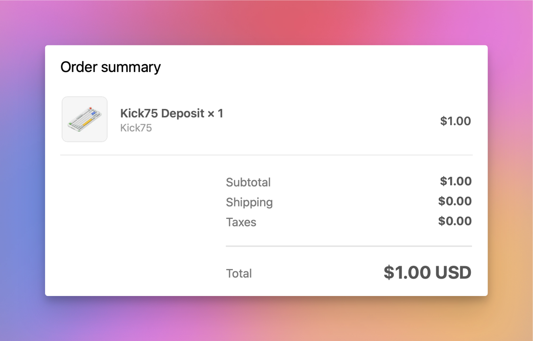The width and height of the screenshot is (533, 341).
Task: Click the Kick75 subtitle text
Action: (x=136, y=128)
